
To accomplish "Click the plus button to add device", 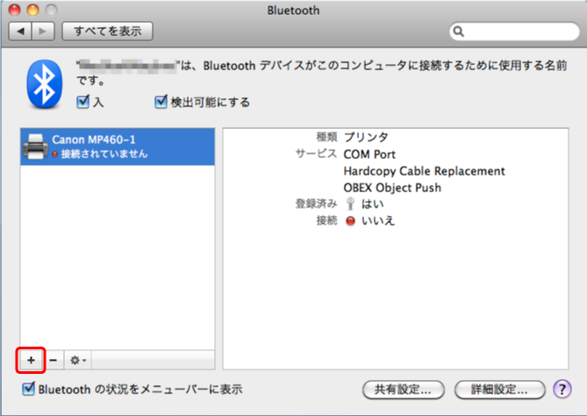I will [x=31, y=360].
